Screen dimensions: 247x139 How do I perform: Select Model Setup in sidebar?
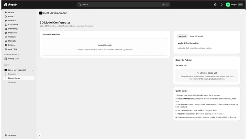click(19, 78)
